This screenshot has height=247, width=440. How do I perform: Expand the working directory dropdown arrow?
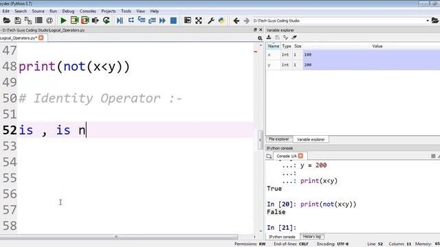tap(428, 21)
